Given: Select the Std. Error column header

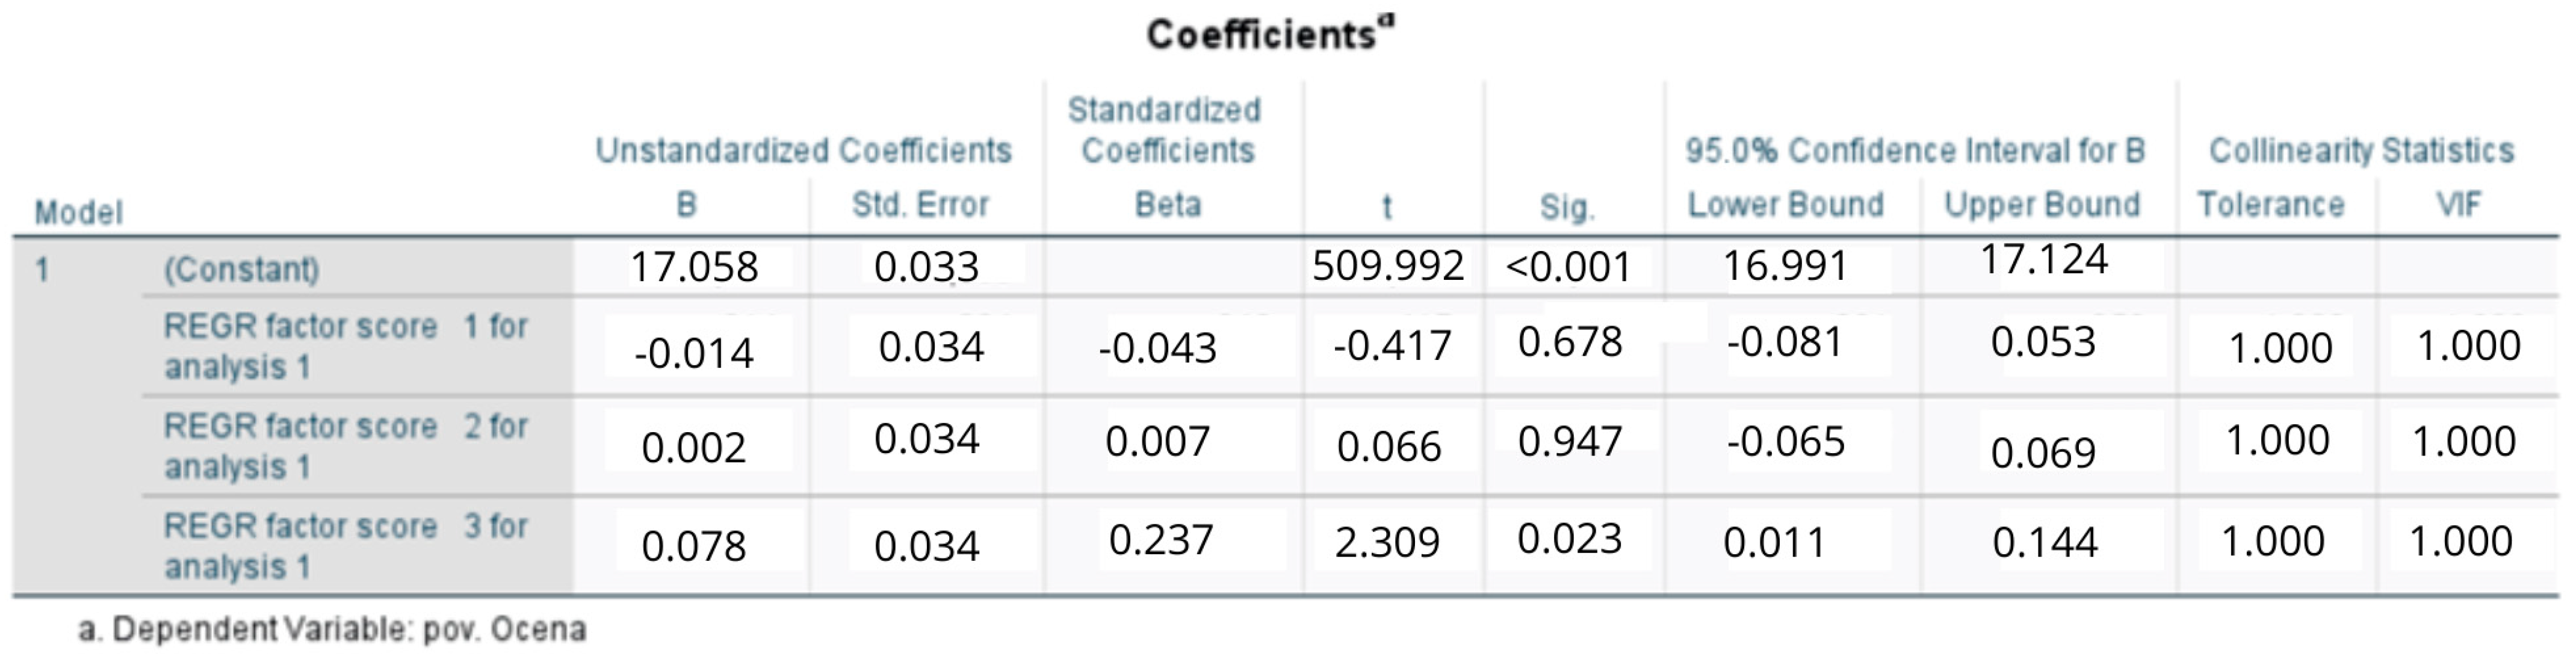Looking at the screenshot, I should click(x=920, y=205).
